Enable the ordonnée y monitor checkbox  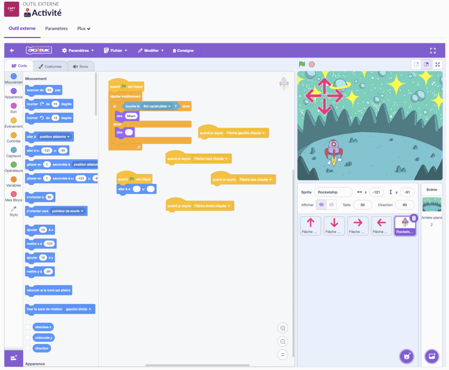28,338
